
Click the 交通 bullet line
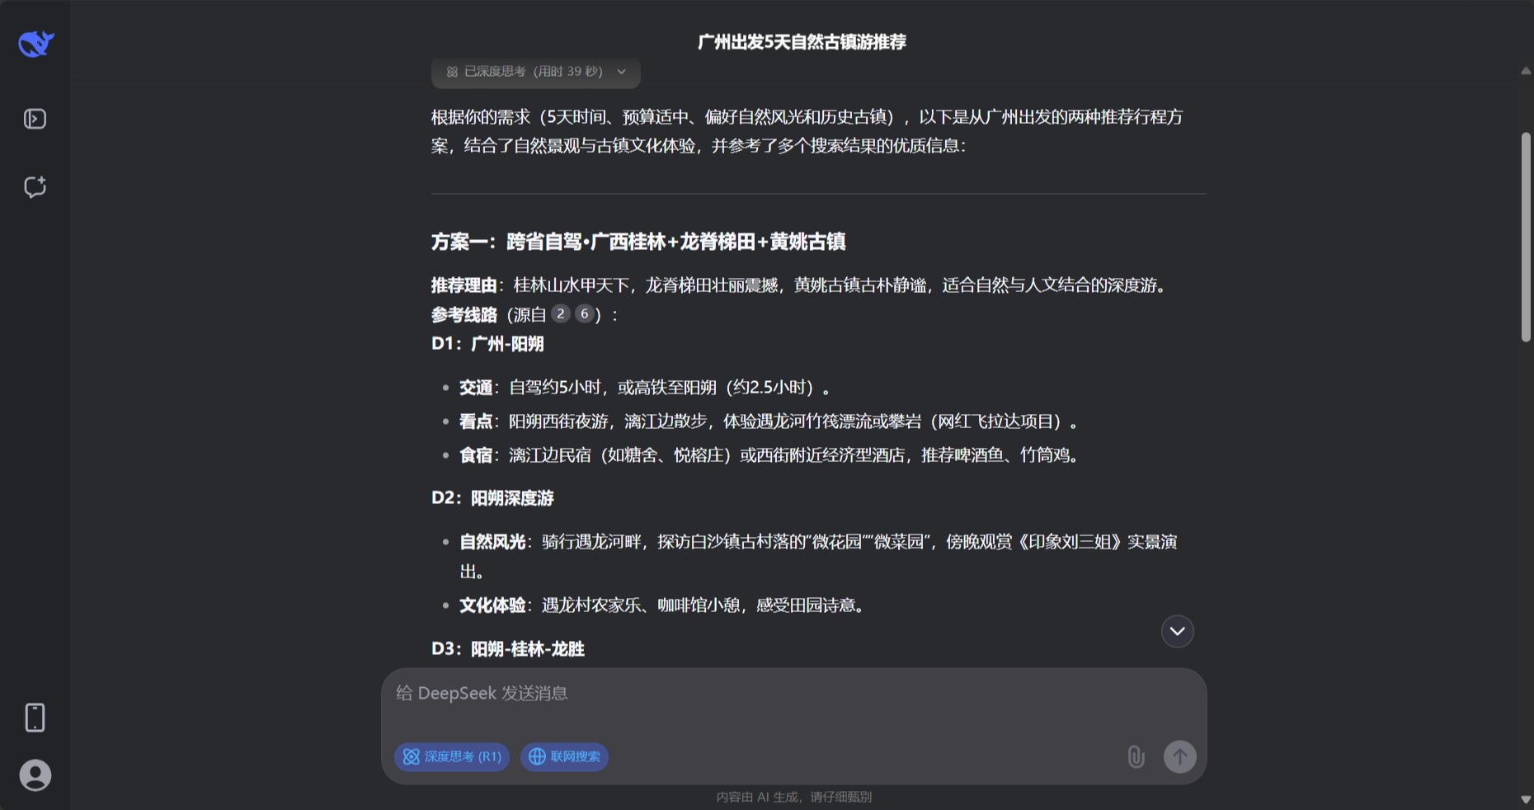[x=646, y=388]
